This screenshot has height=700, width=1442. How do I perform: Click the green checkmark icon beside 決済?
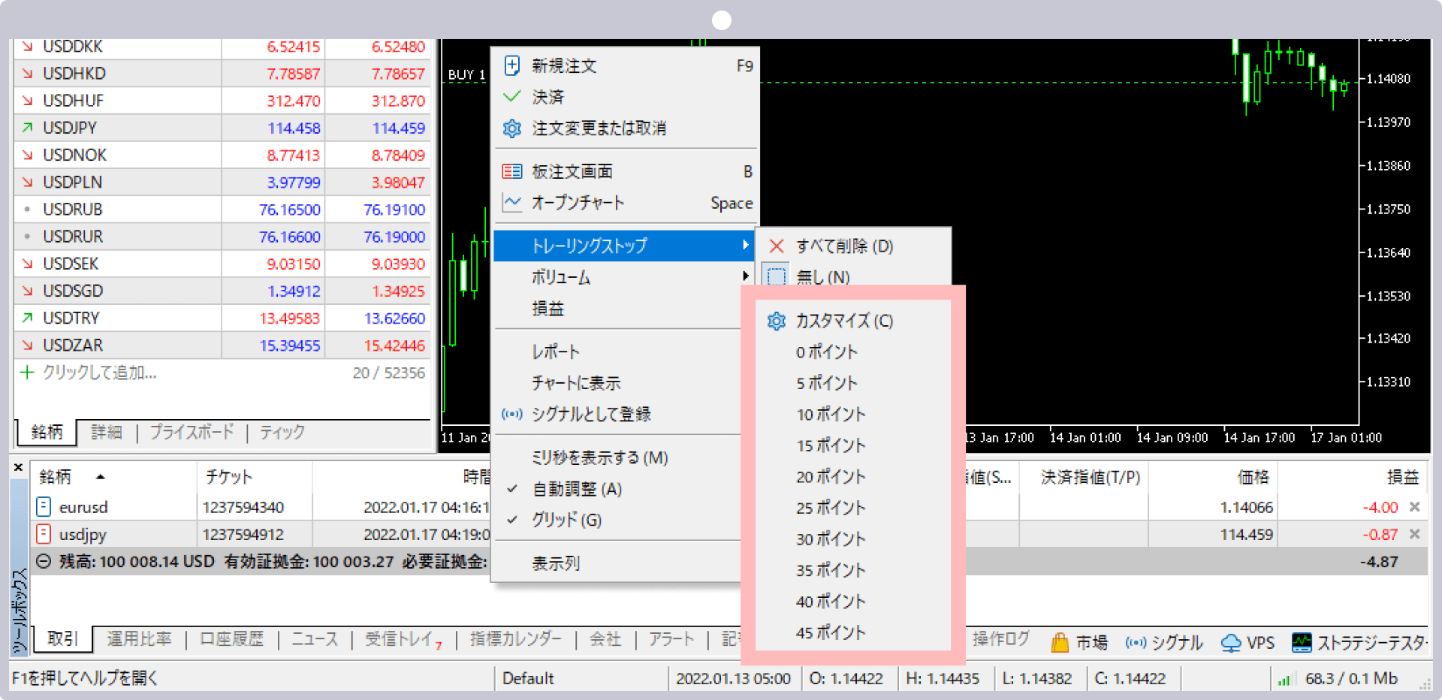[x=511, y=97]
